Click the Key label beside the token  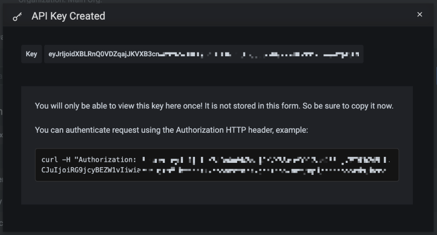tap(31, 54)
